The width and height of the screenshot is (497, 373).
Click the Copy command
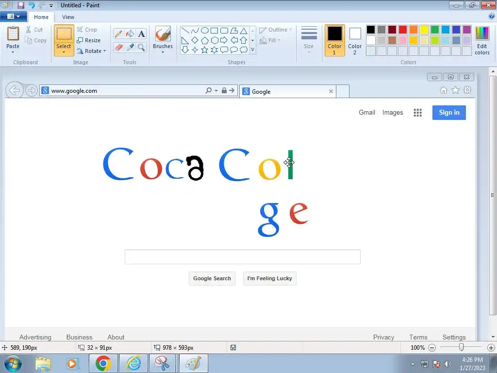tap(36, 40)
